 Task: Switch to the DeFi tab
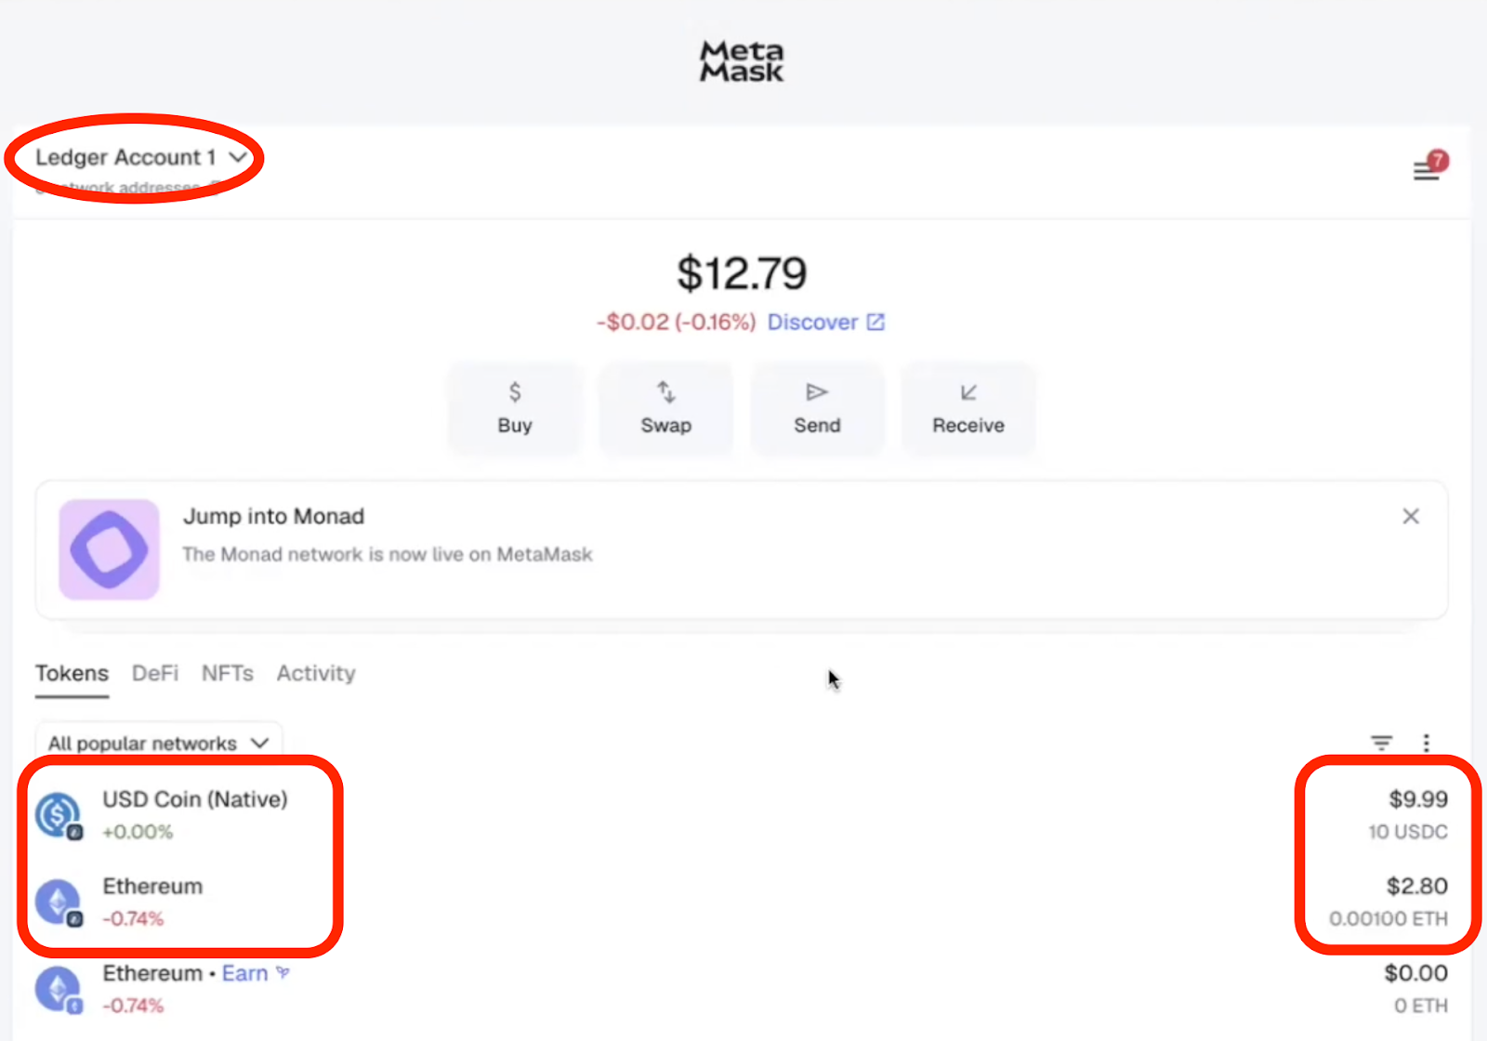click(155, 673)
